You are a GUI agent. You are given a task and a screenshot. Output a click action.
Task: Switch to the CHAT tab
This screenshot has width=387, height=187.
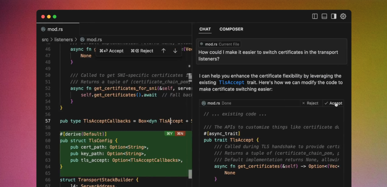coord(205,29)
